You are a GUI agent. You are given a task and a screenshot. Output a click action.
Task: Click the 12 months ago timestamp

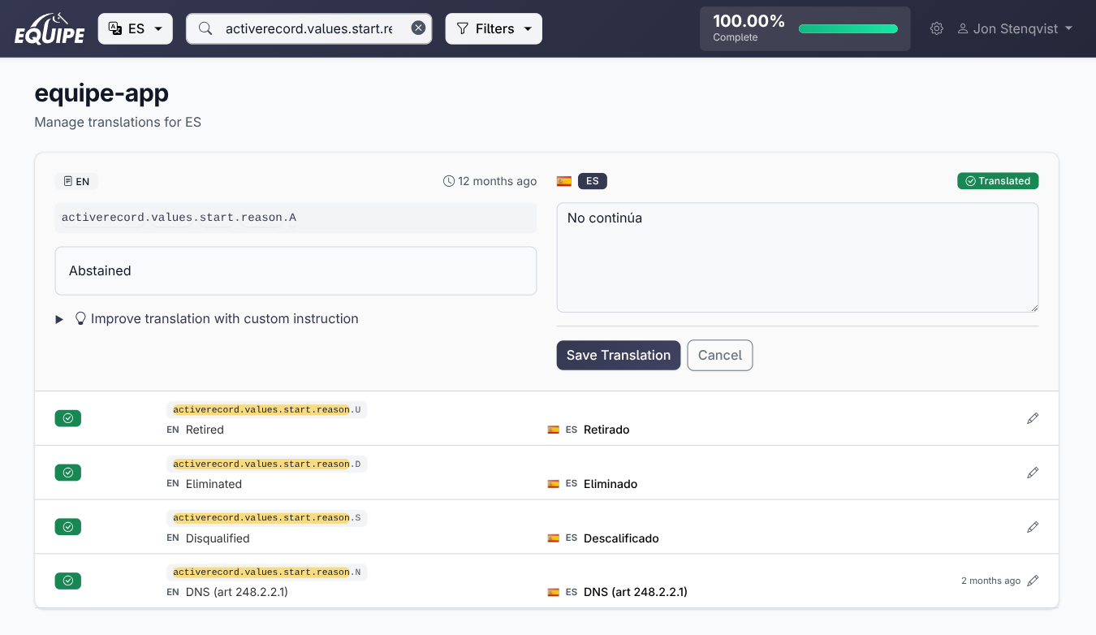pos(490,181)
